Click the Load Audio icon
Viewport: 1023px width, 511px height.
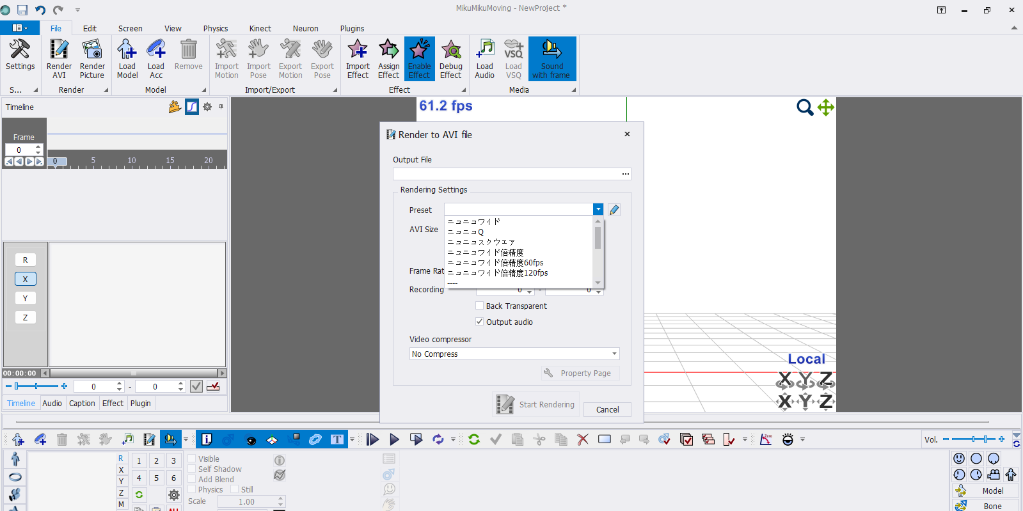pos(485,58)
